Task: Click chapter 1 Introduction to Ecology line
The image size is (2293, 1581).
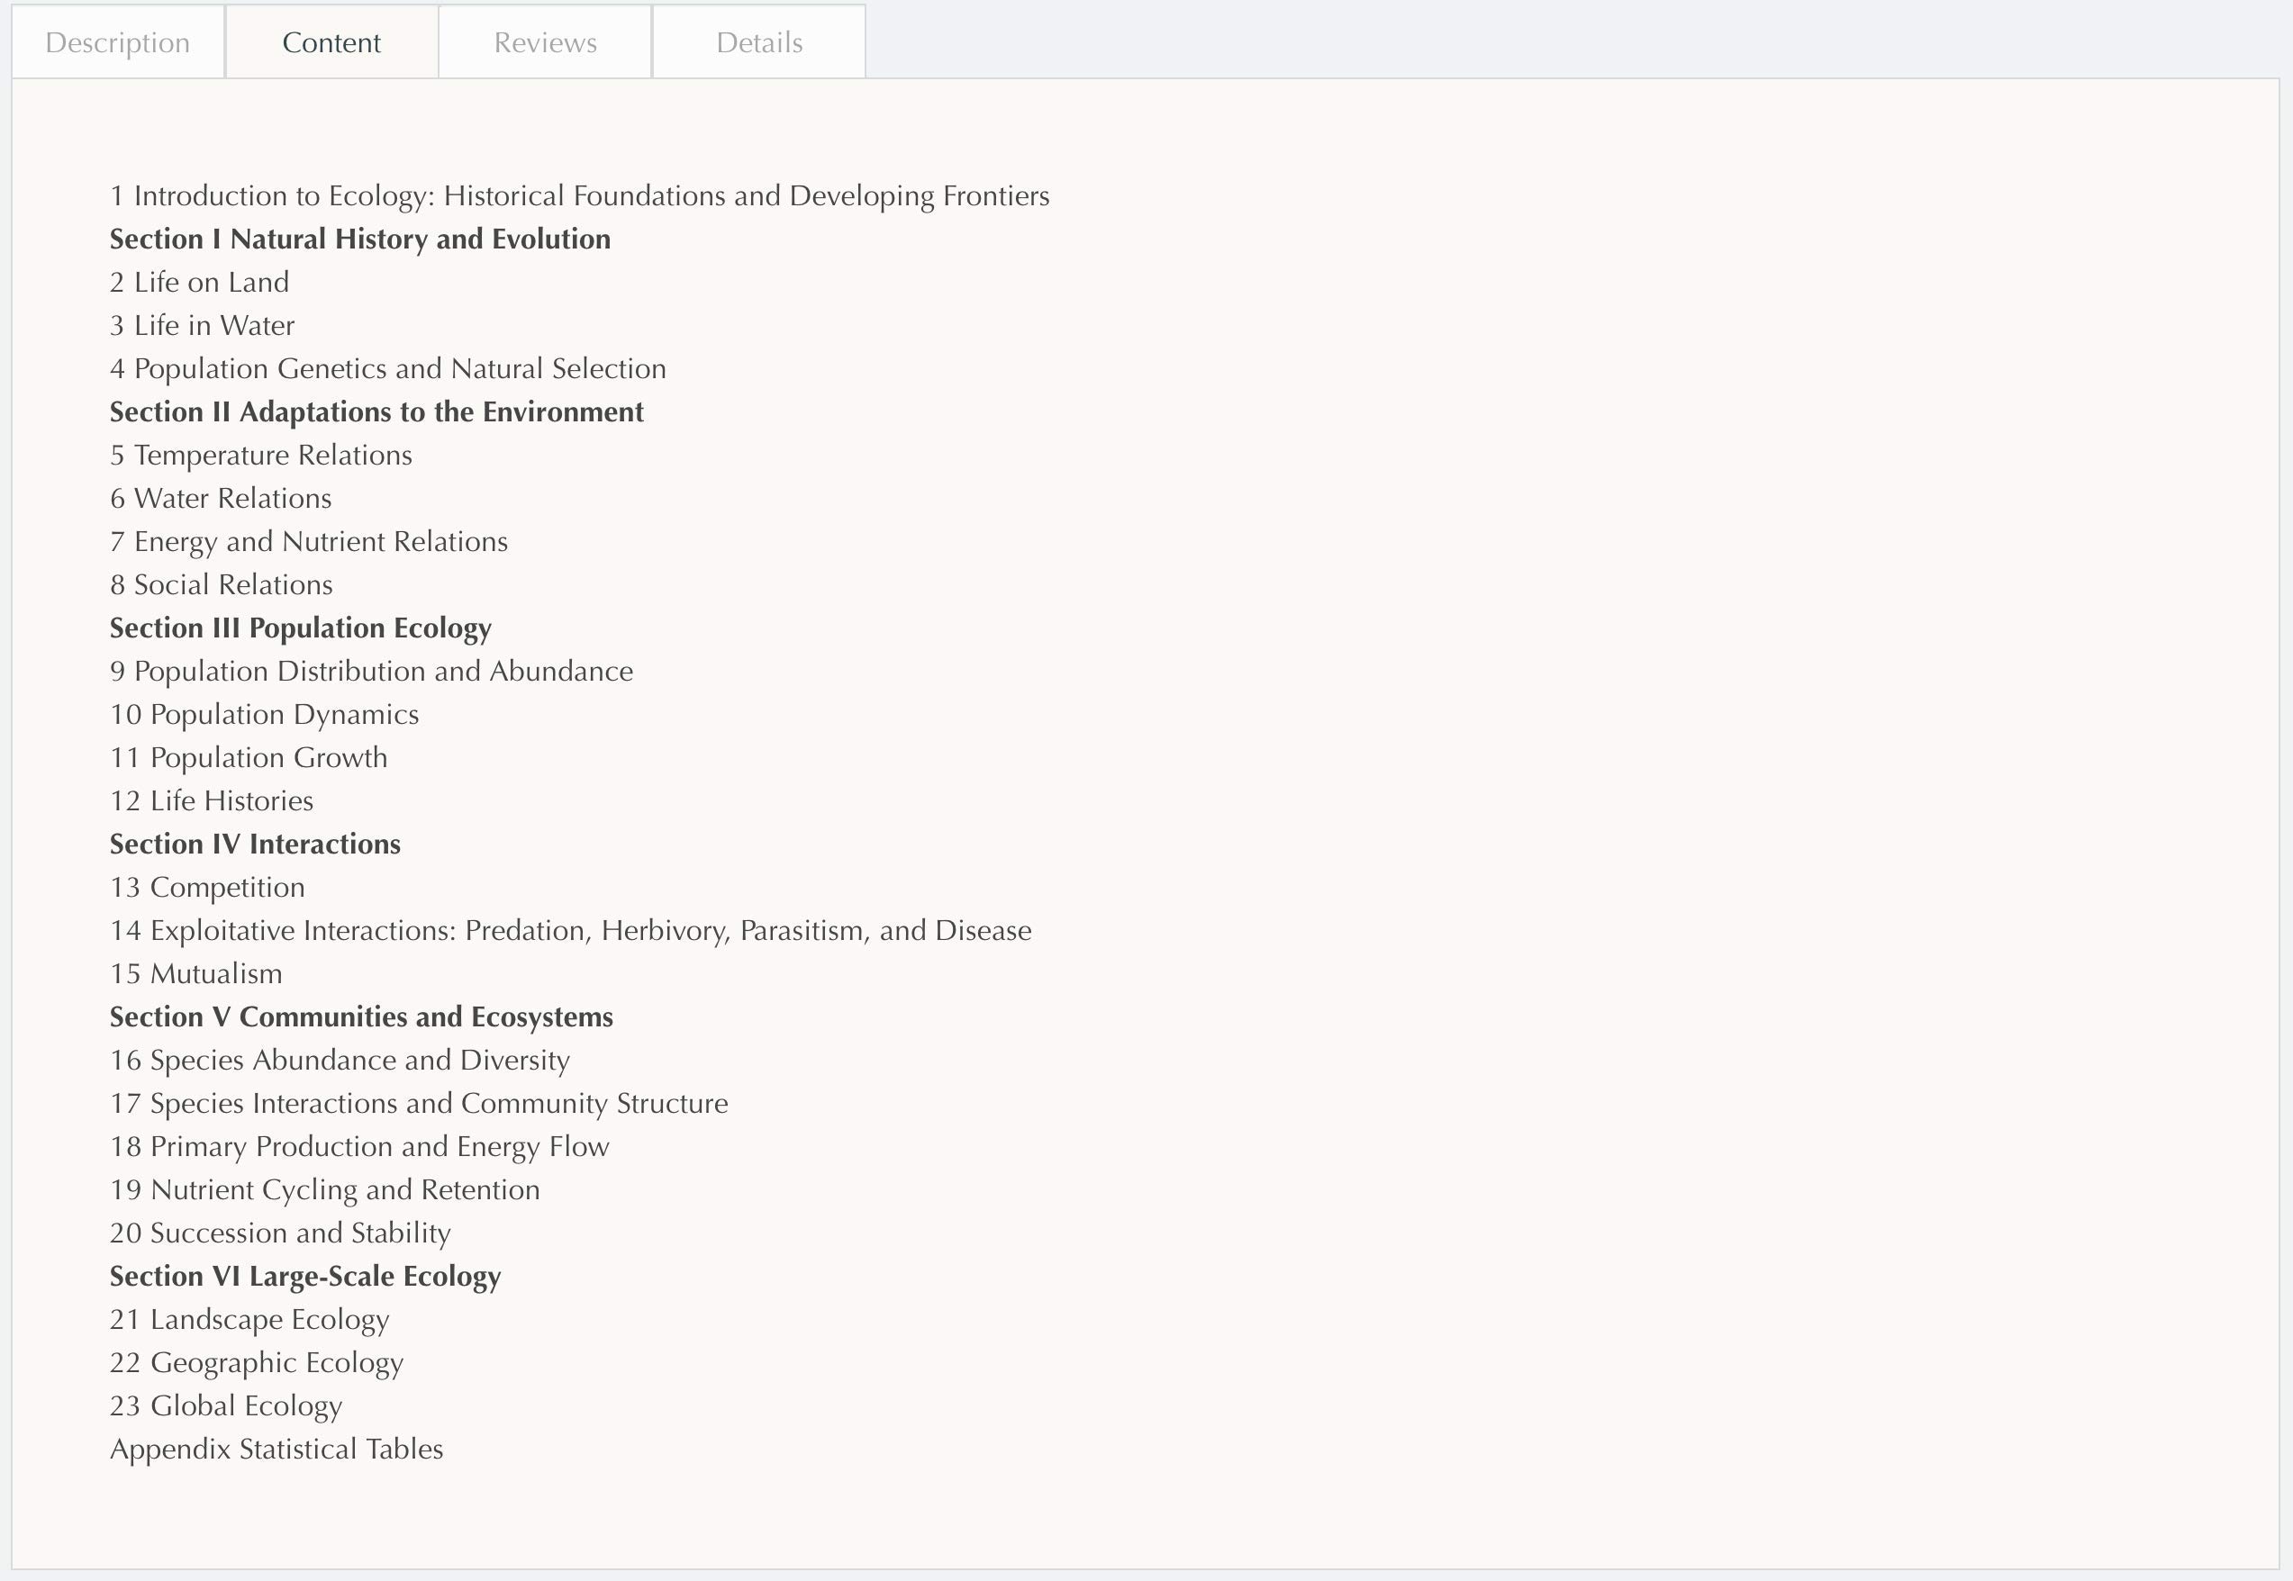Action: click(x=579, y=196)
